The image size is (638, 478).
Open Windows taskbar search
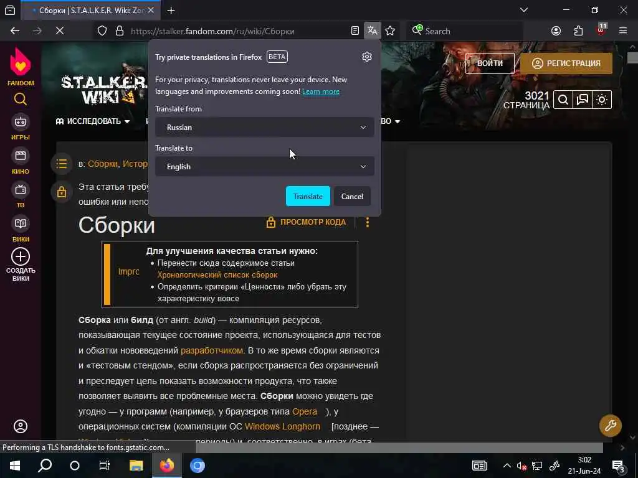pos(45,466)
